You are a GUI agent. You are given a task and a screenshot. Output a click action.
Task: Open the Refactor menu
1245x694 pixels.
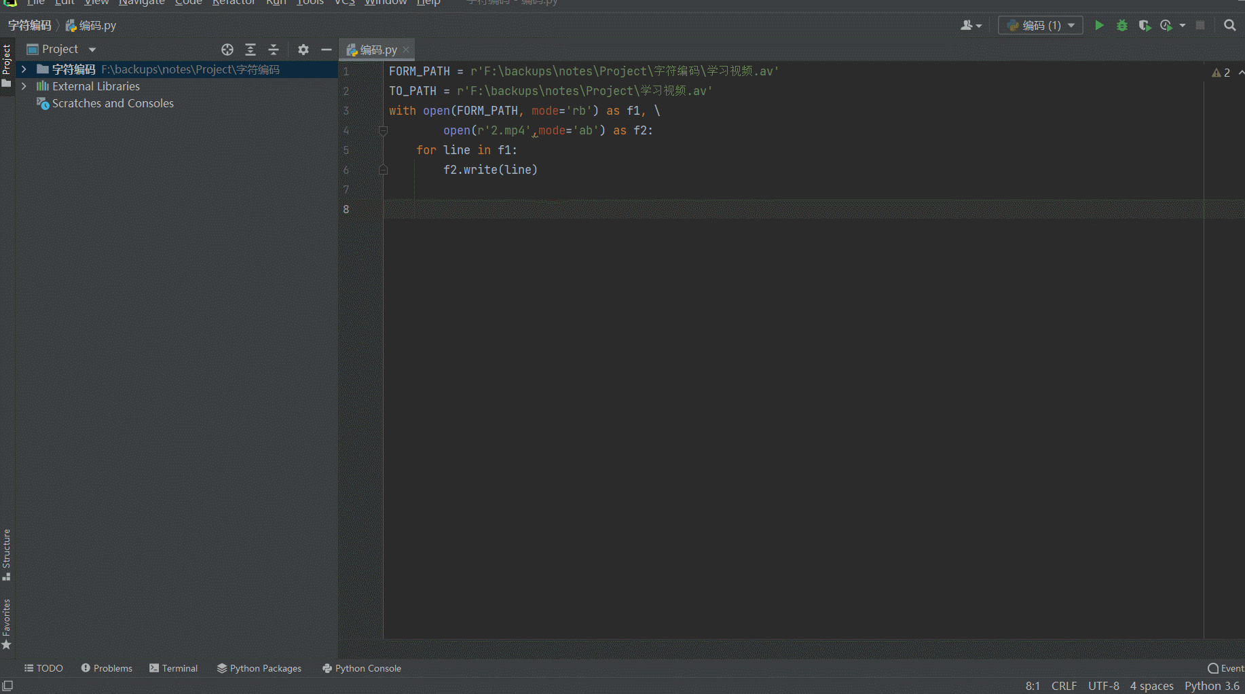coord(234,3)
